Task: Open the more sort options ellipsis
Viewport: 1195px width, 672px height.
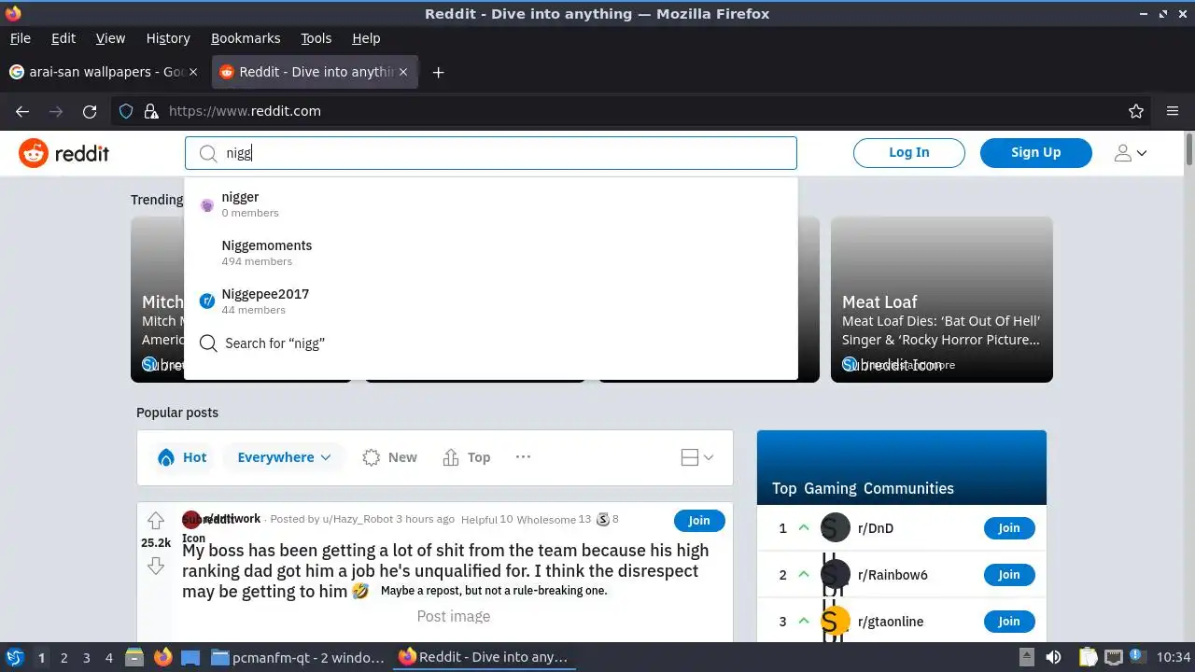Action: tap(523, 456)
